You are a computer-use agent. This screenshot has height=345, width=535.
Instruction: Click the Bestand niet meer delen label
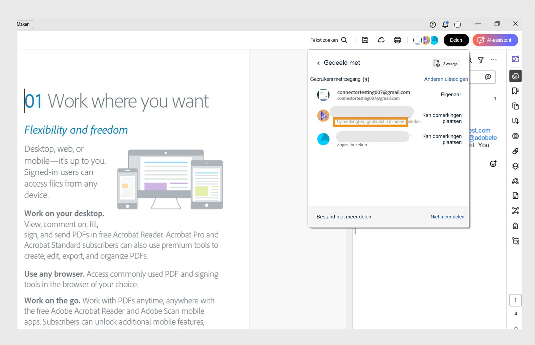click(344, 217)
